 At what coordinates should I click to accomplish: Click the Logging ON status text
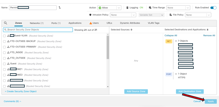(x=141, y=8)
